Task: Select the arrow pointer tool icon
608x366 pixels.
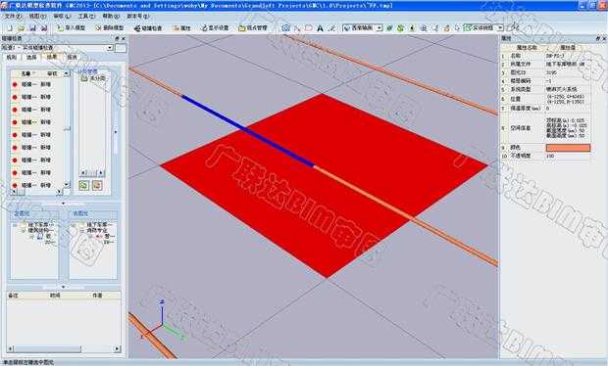Action: [x=297, y=27]
